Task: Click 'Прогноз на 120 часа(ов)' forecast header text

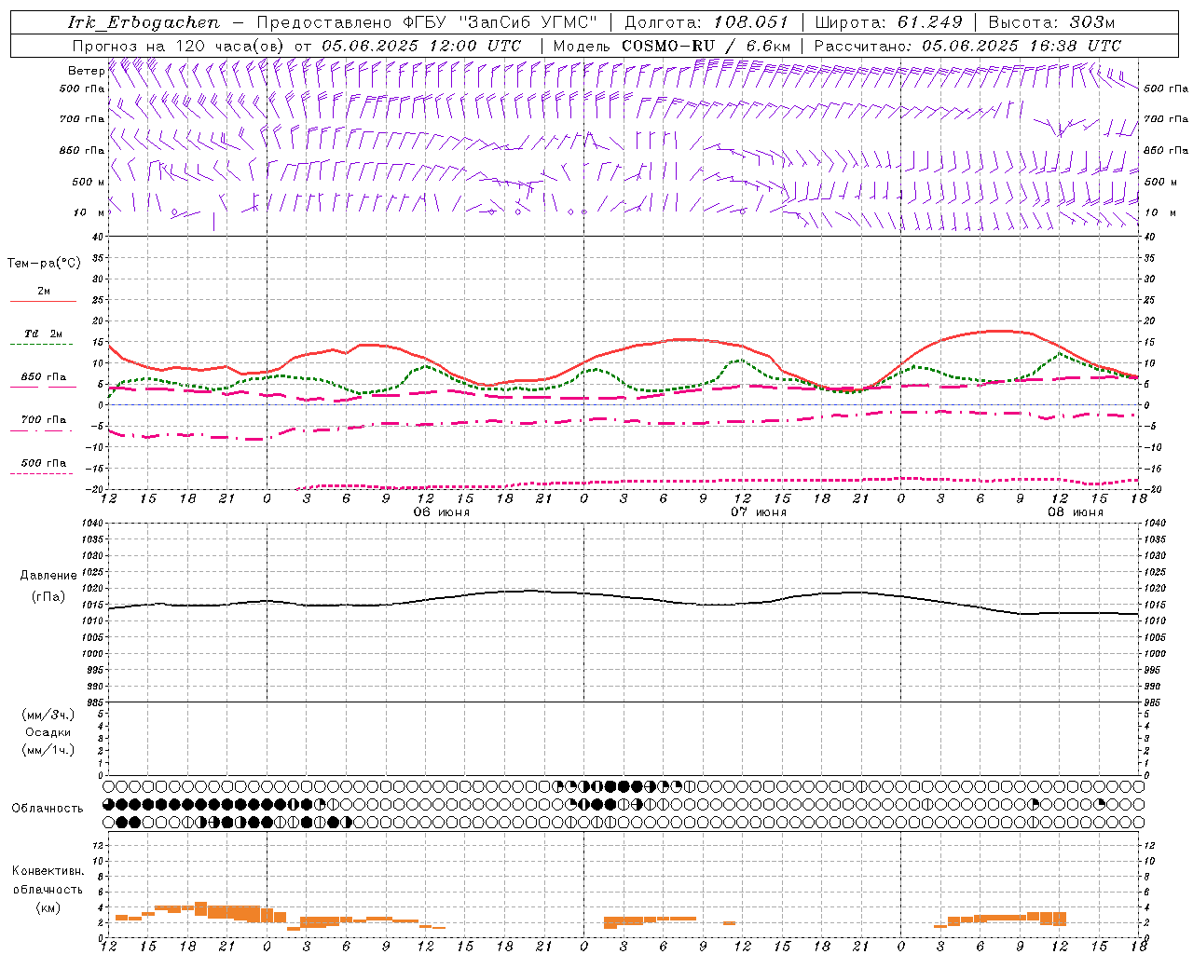Action: tap(179, 46)
